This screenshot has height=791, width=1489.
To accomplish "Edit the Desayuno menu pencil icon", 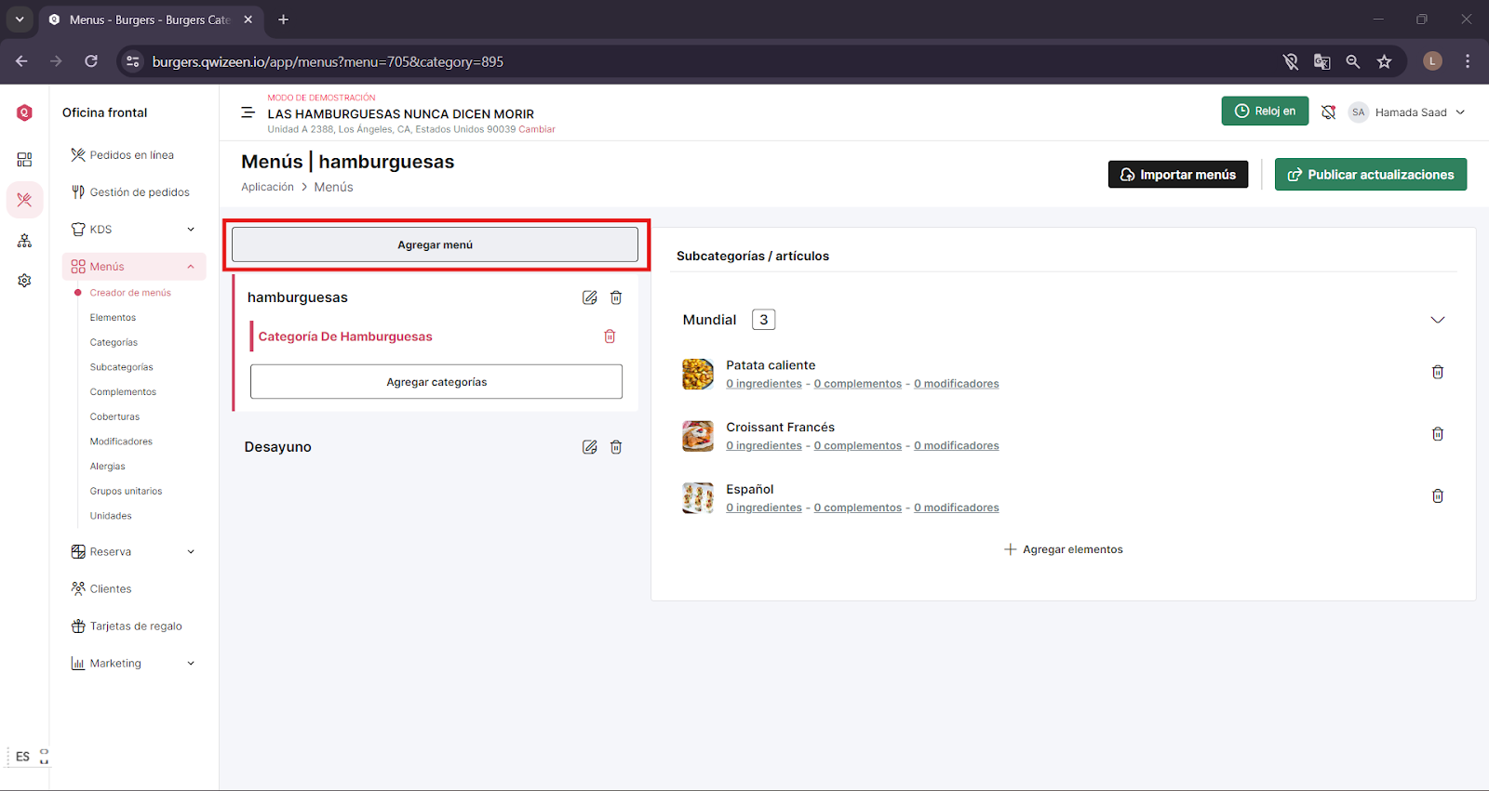I will [x=589, y=447].
